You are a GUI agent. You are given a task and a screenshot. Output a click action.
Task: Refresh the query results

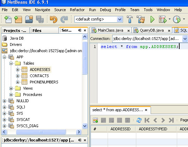139,120
